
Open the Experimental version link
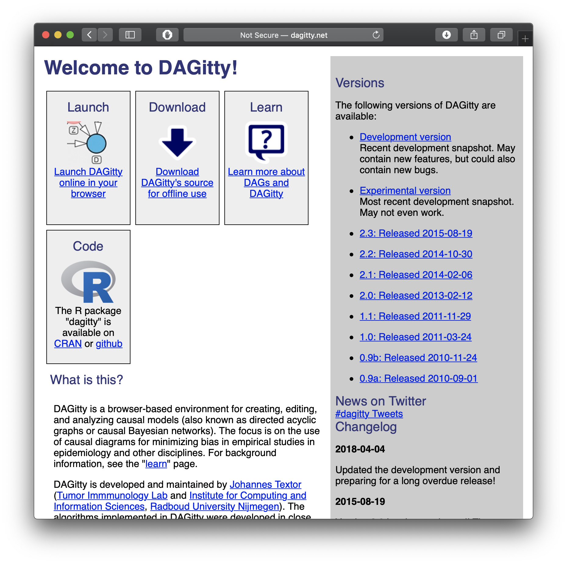click(405, 191)
